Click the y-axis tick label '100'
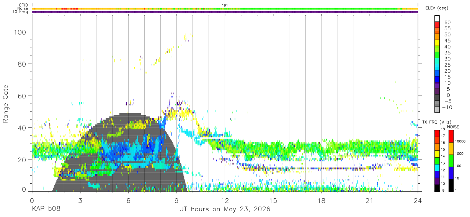Screen dimensions: 470x217 [20, 32]
